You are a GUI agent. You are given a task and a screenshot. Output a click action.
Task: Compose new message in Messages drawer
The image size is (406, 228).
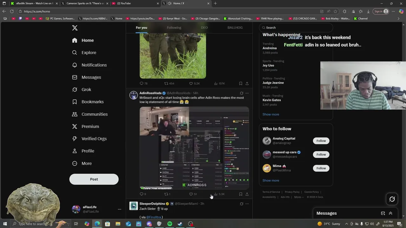tap(383, 213)
